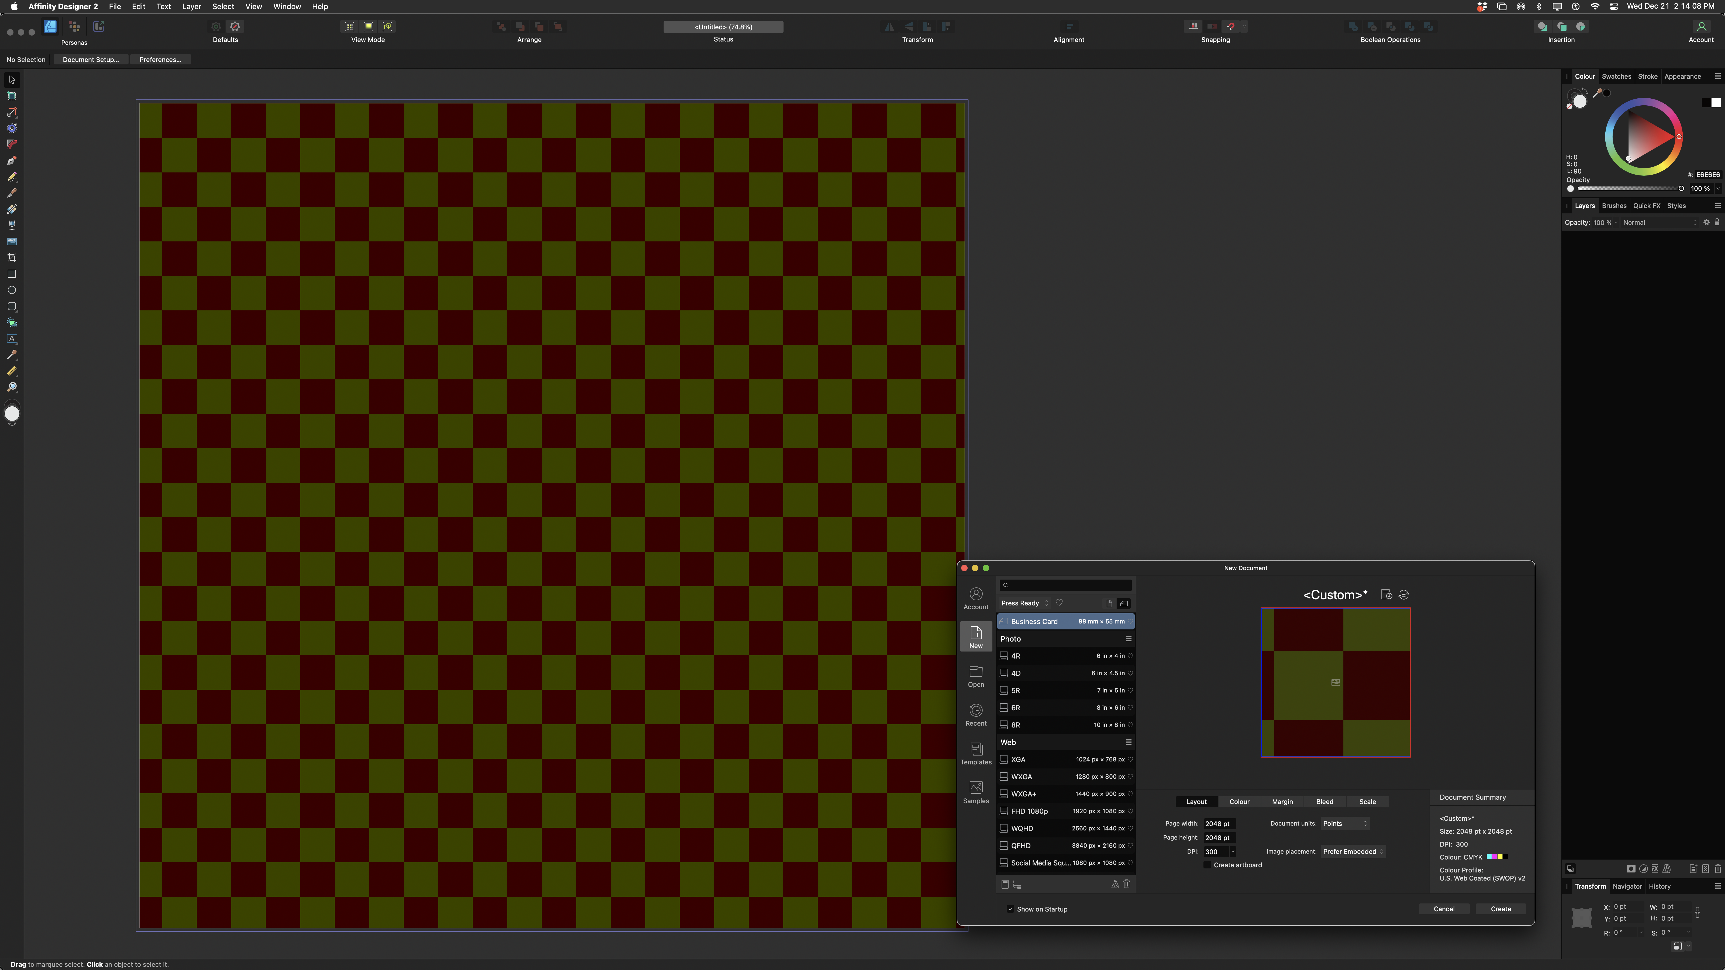Open the Document units Points dropdown
Screen dimensions: 1725x970
tap(1345, 823)
